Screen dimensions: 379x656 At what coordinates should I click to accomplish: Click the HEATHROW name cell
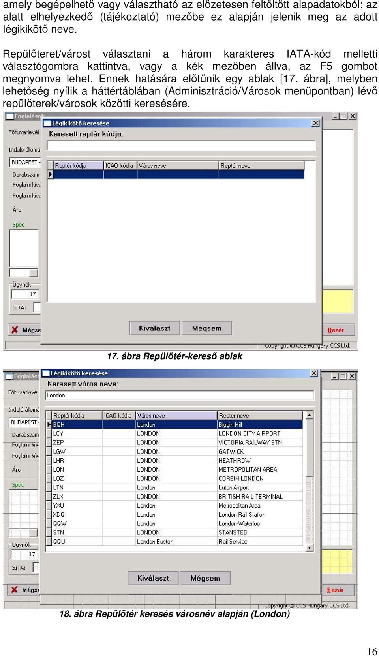[260, 460]
